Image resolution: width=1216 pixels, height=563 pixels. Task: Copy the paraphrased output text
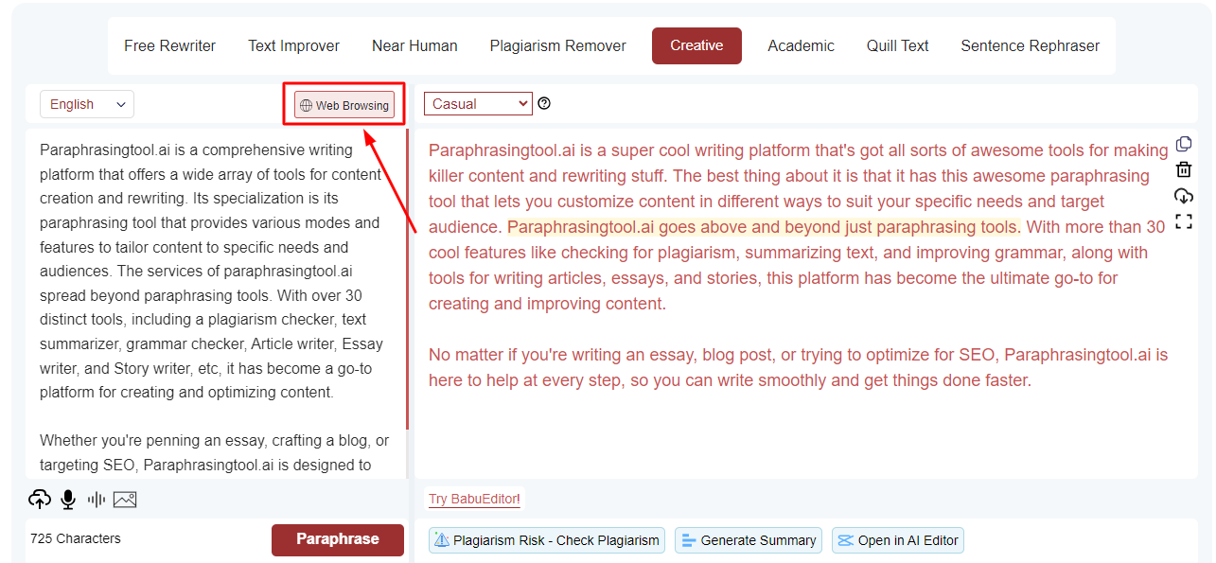[x=1183, y=144]
